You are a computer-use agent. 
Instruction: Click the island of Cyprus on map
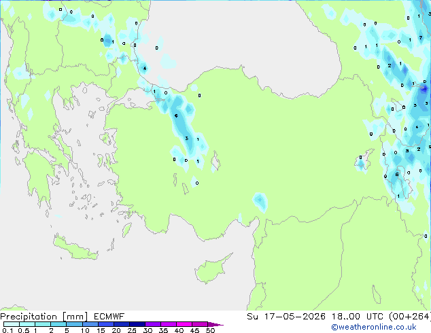click(211, 270)
